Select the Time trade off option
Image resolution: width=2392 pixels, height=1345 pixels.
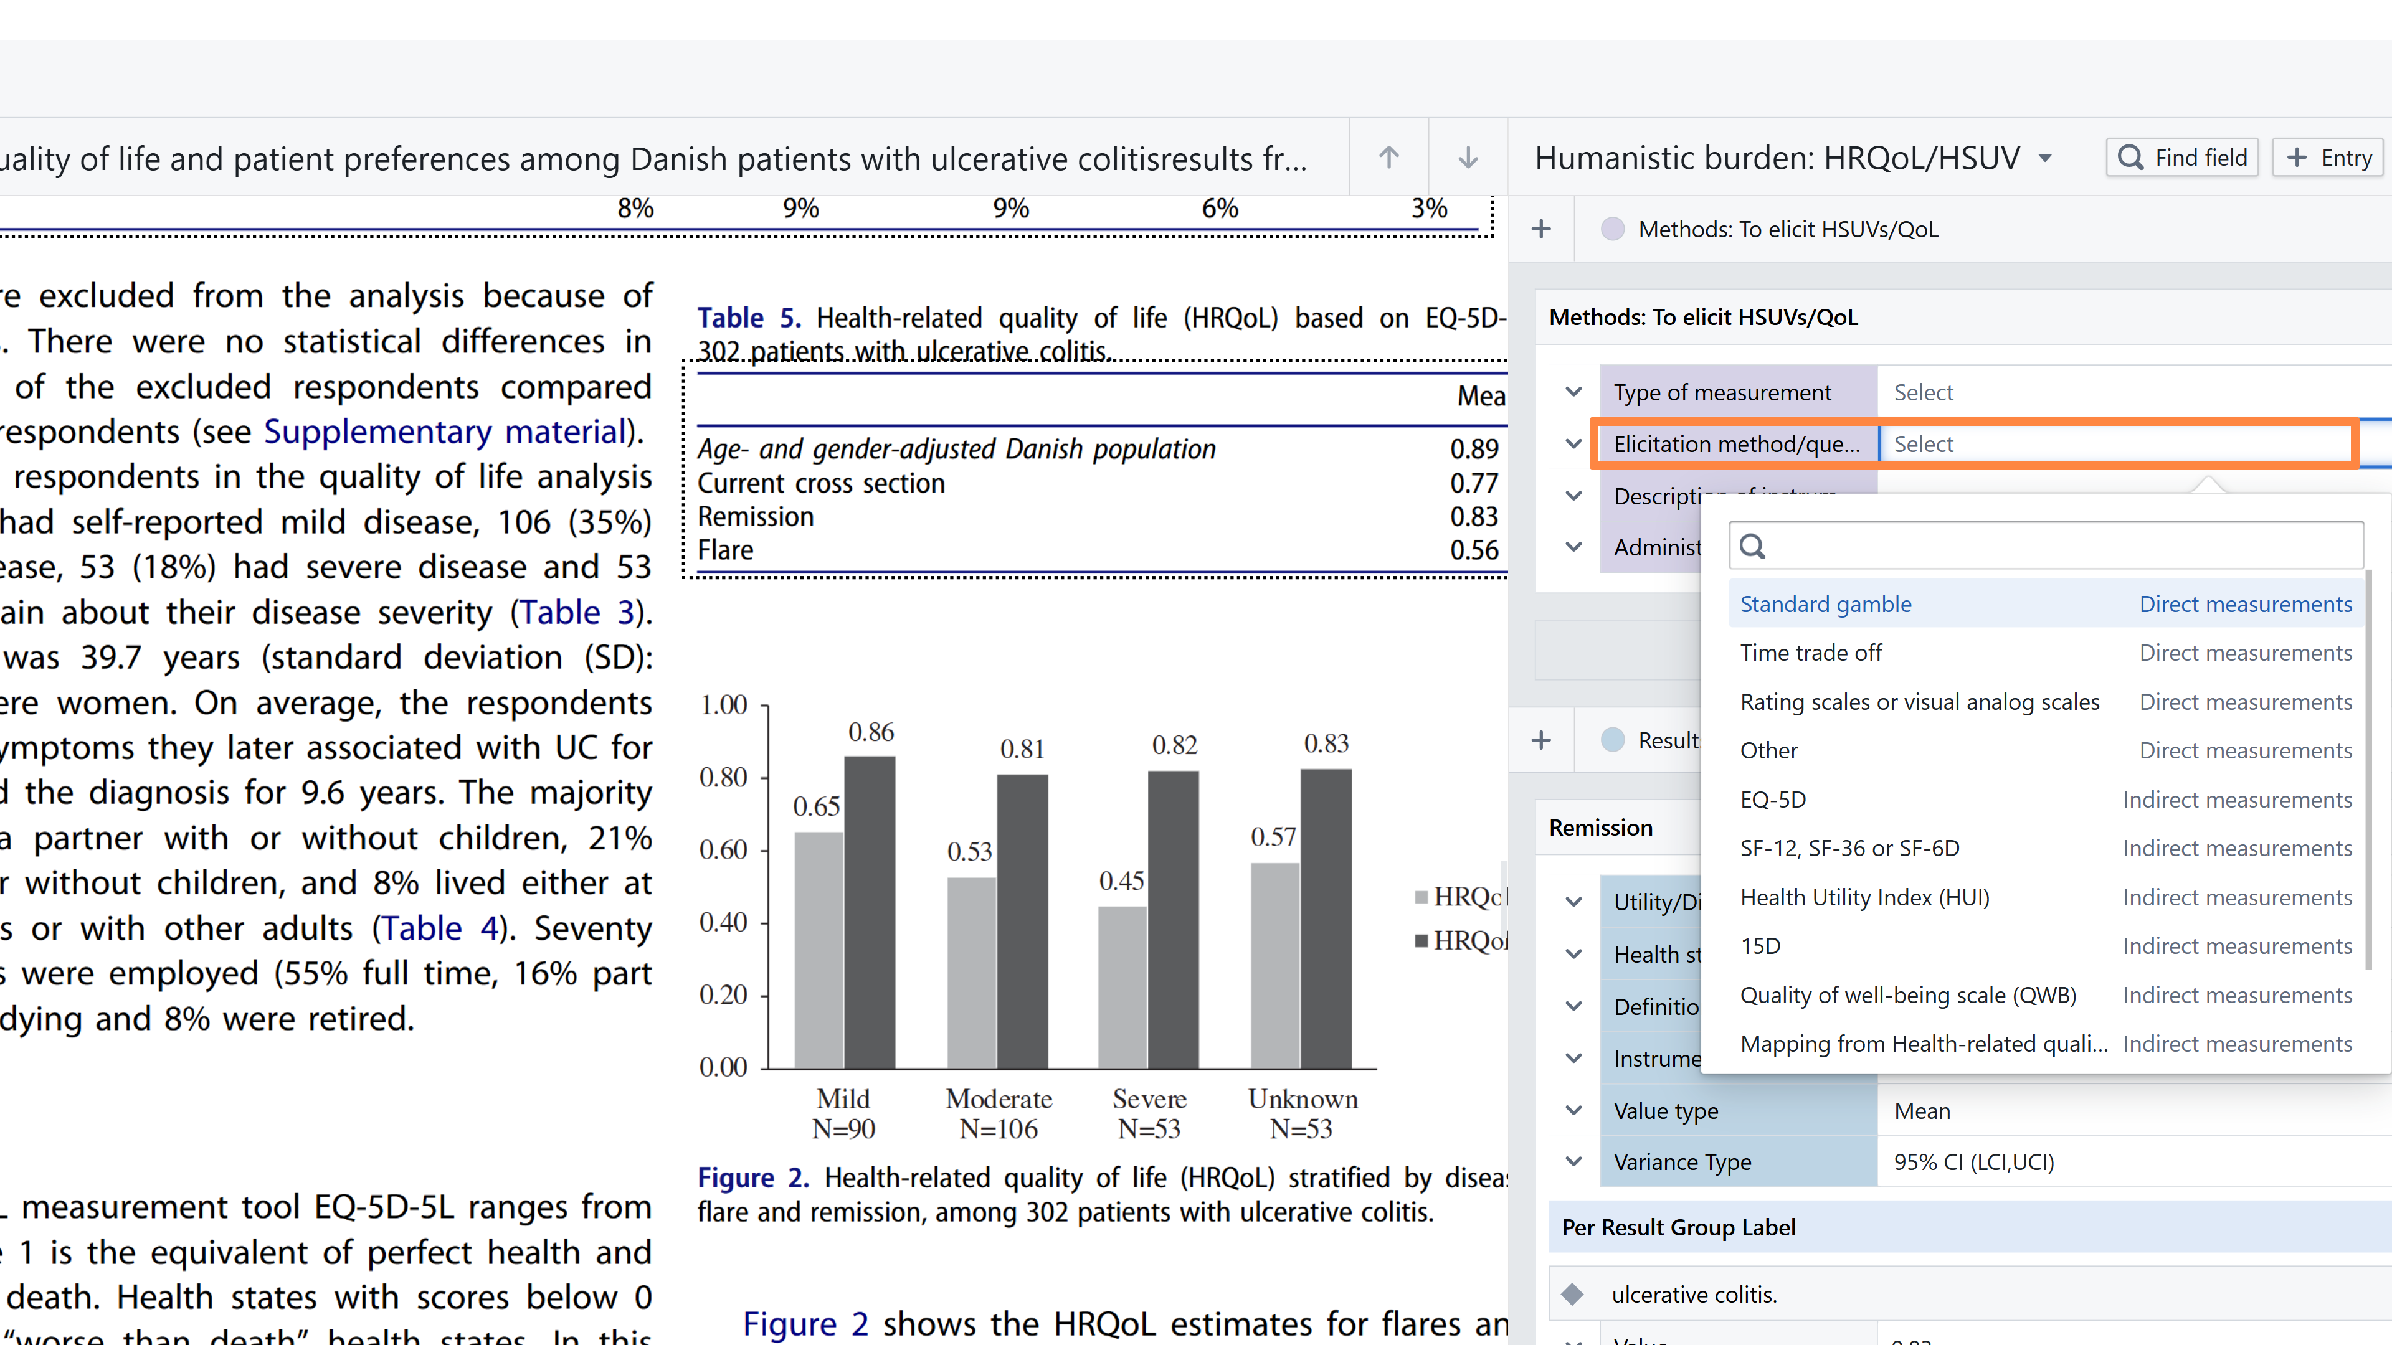[x=2046, y=653]
